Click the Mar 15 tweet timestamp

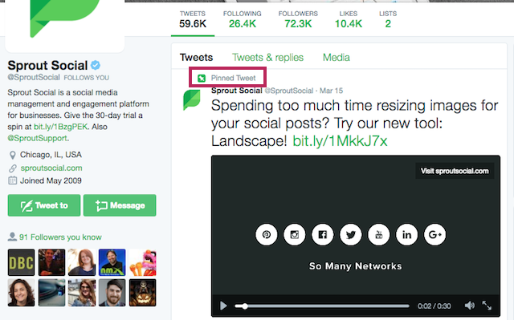[x=331, y=91]
